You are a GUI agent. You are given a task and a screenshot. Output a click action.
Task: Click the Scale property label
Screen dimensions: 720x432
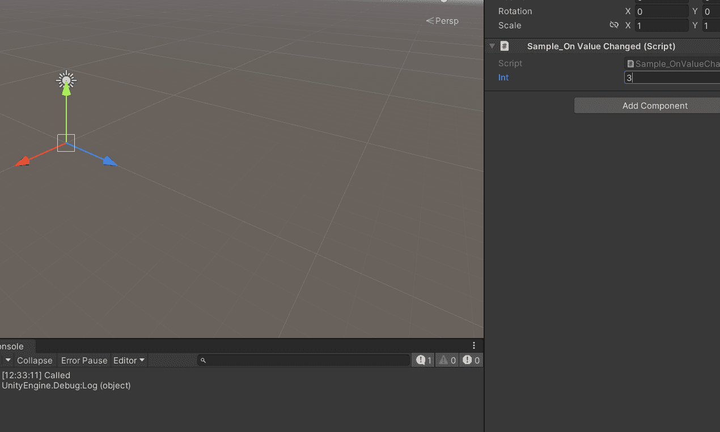tap(510, 25)
